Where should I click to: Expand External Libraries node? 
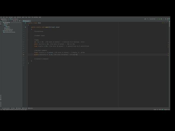(2, 31)
